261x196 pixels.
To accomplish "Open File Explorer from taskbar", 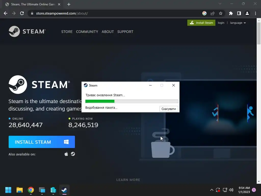I will click(x=19, y=190).
